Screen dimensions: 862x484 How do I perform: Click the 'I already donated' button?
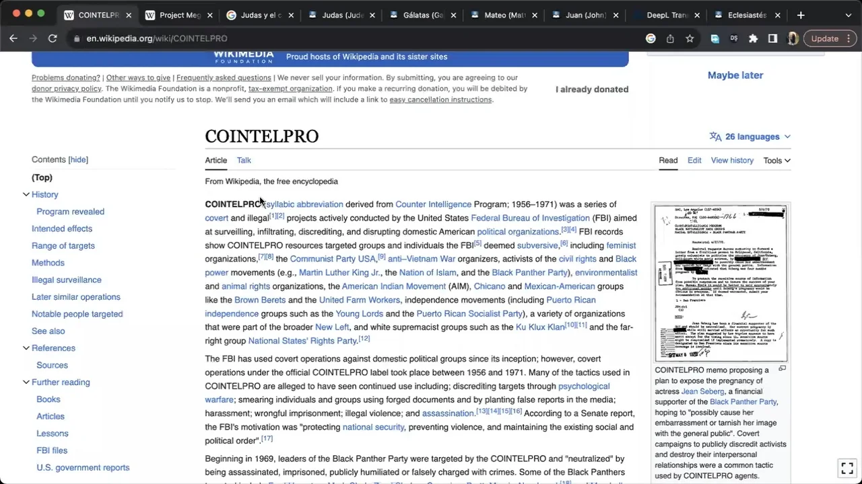pos(591,89)
